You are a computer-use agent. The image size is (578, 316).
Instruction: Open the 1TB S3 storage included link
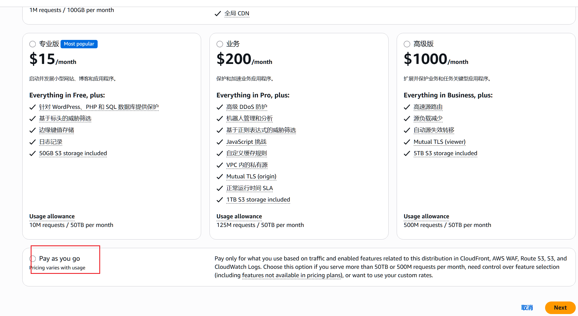258,200
